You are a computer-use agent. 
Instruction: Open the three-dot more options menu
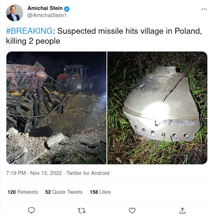[204, 9]
